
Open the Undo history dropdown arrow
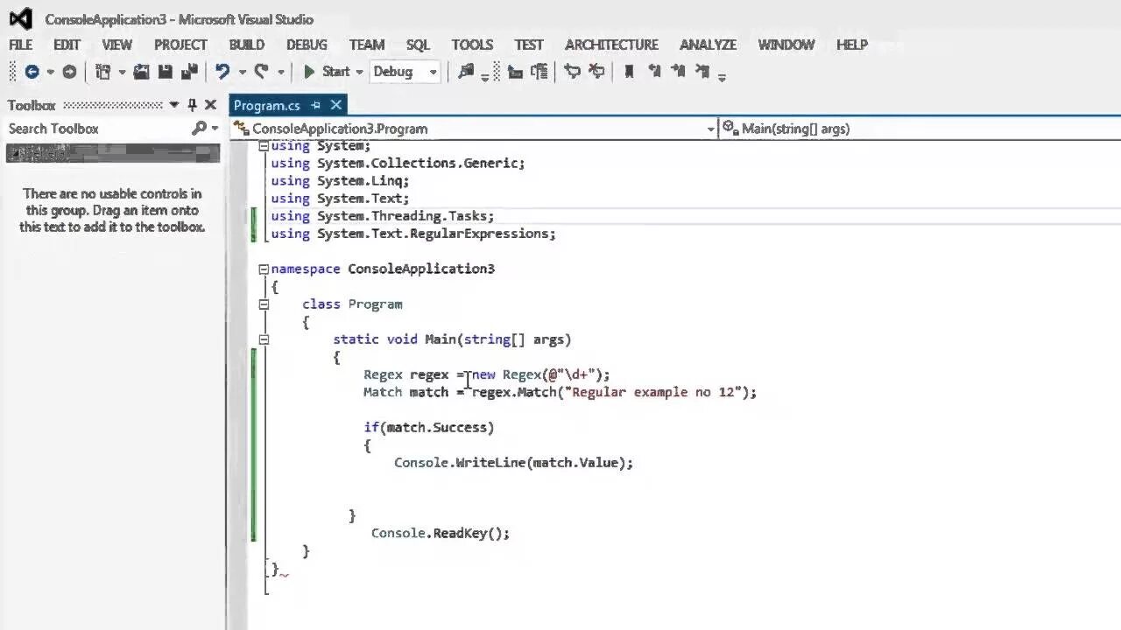[x=243, y=72]
